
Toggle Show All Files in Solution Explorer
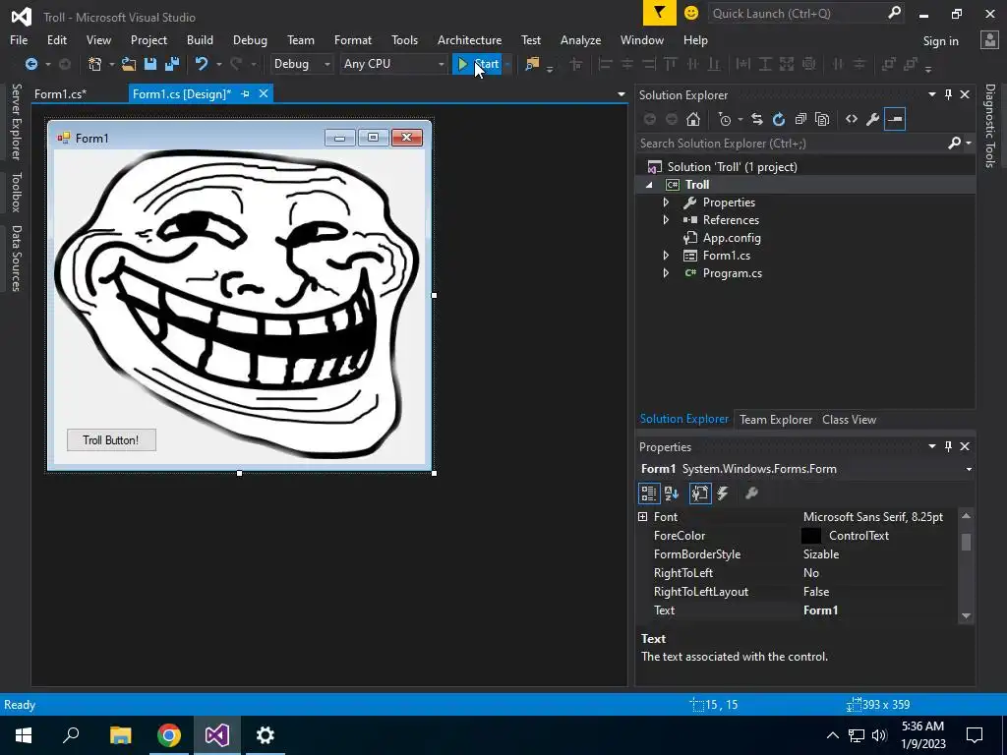click(x=822, y=119)
